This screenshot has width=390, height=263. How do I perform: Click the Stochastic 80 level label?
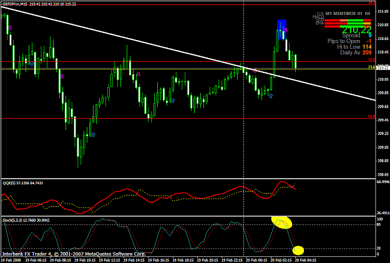[x=379, y=225]
